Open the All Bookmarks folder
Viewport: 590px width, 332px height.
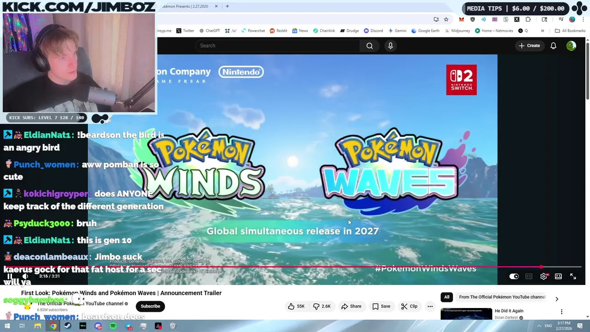570,31
